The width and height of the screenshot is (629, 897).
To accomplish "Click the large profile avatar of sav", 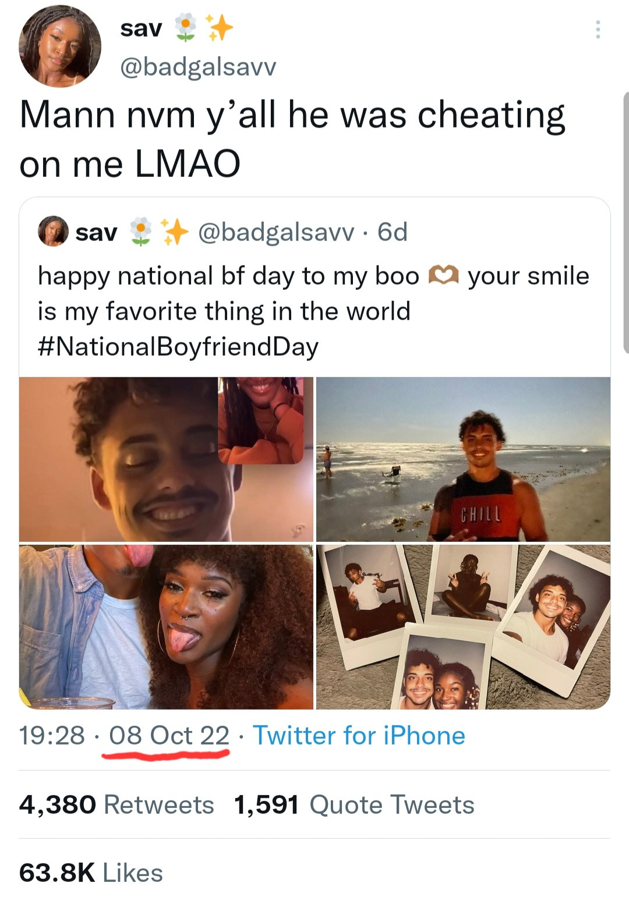I will tap(59, 46).
